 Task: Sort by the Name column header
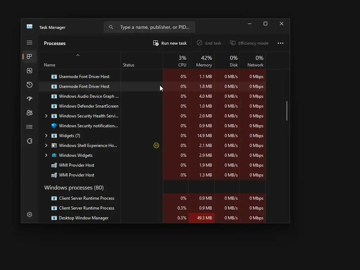pyautogui.click(x=79, y=60)
